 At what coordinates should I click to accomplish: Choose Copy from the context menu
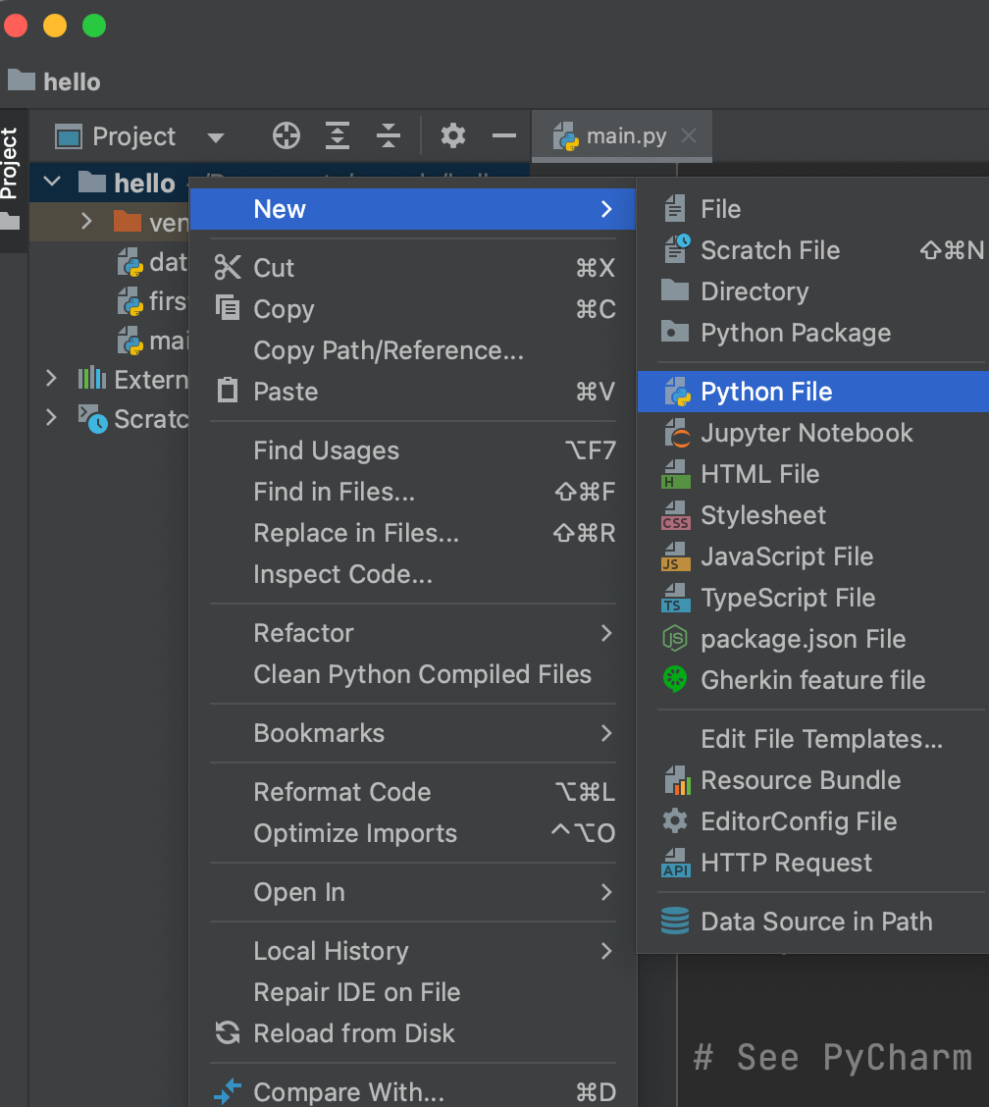pyautogui.click(x=413, y=309)
